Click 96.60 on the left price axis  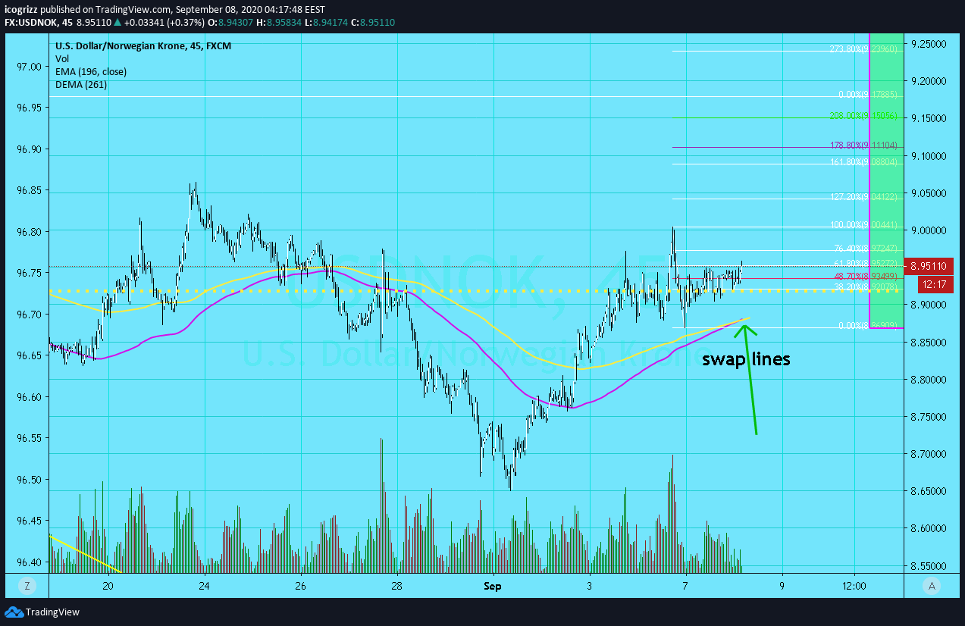tap(29, 397)
